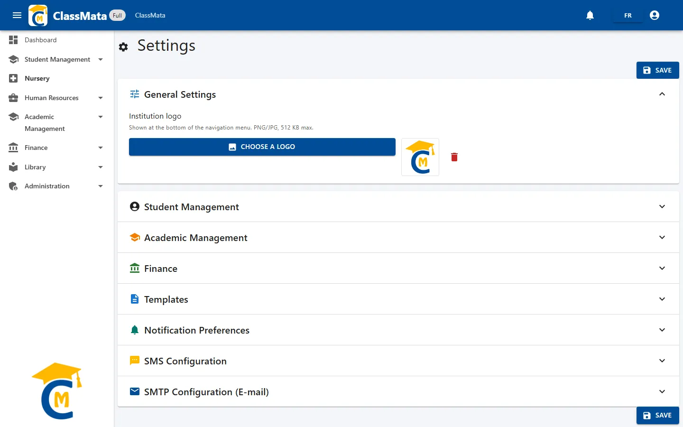The height and width of the screenshot is (427, 683).
Task: Expand the Academic Management settings chevron
Action: pyautogui.click(x=662, y=237)
